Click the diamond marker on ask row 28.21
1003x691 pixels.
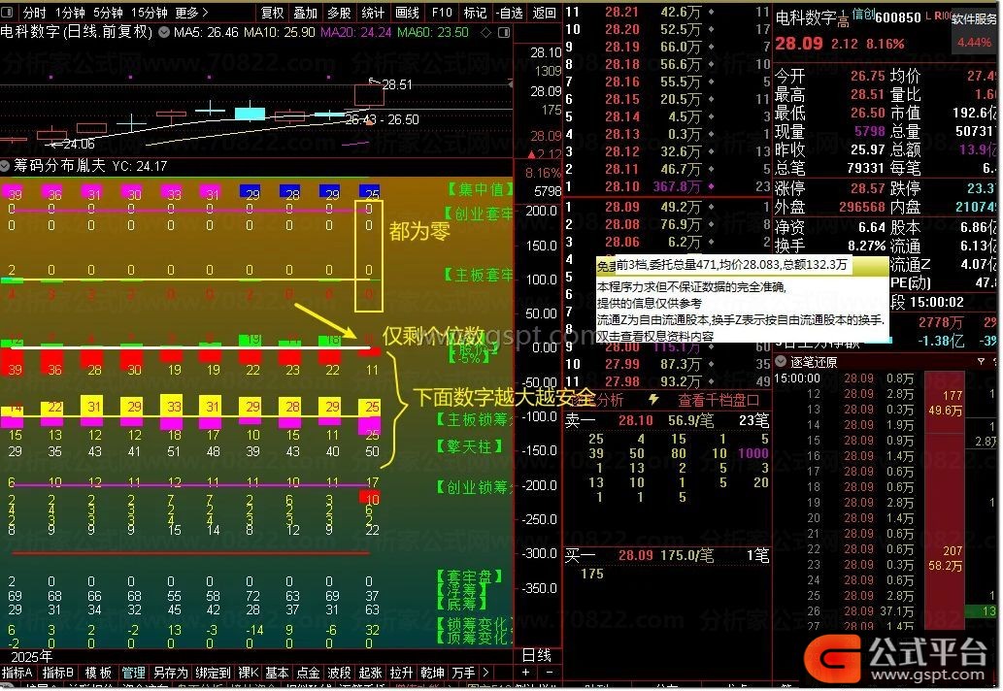pos(712,13)
